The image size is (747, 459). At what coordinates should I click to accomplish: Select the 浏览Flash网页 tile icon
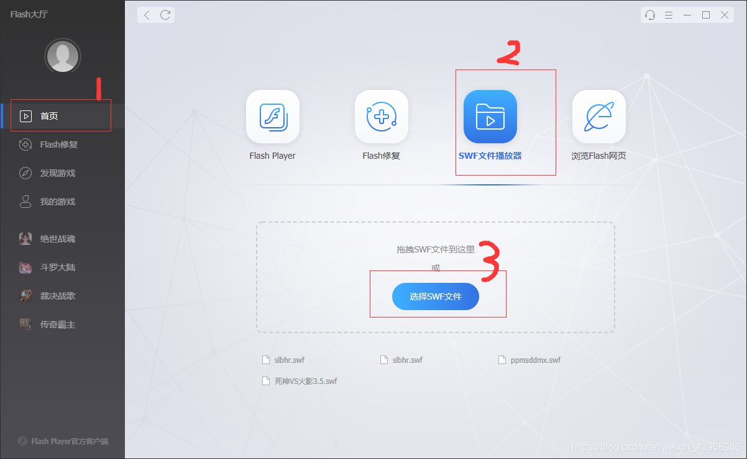click(599, 117)
